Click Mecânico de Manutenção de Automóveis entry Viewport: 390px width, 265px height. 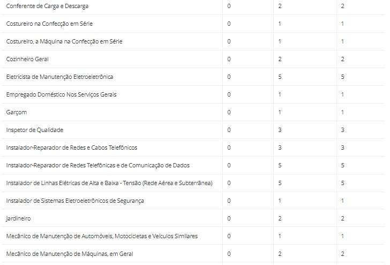[x=102, y=236]
